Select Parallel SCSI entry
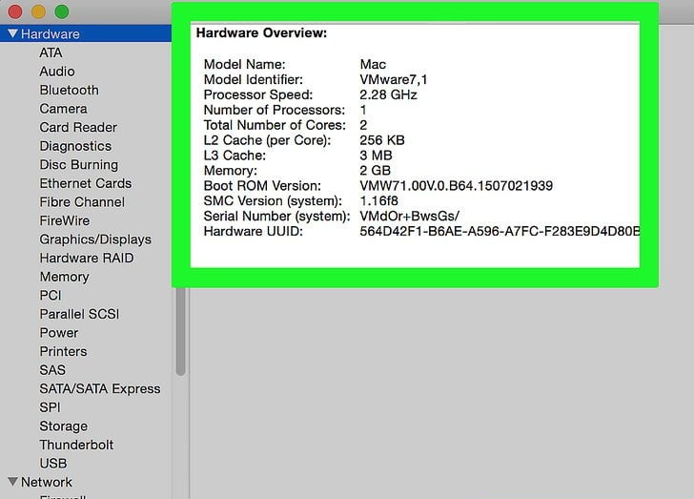The image size is (694, 499). (x=79, y=314)
